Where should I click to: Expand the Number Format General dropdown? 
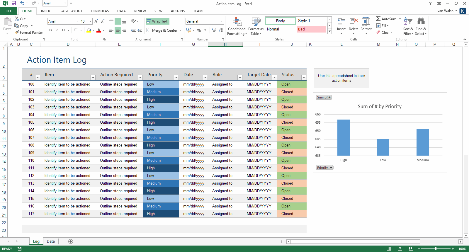[x=222, y=21]
